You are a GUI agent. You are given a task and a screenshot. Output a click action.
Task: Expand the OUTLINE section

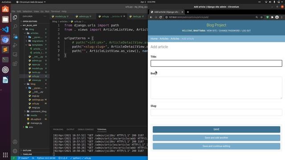click(27, 150)
